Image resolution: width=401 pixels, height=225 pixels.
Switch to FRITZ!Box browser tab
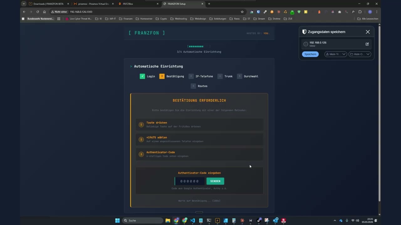coord(139,4)
